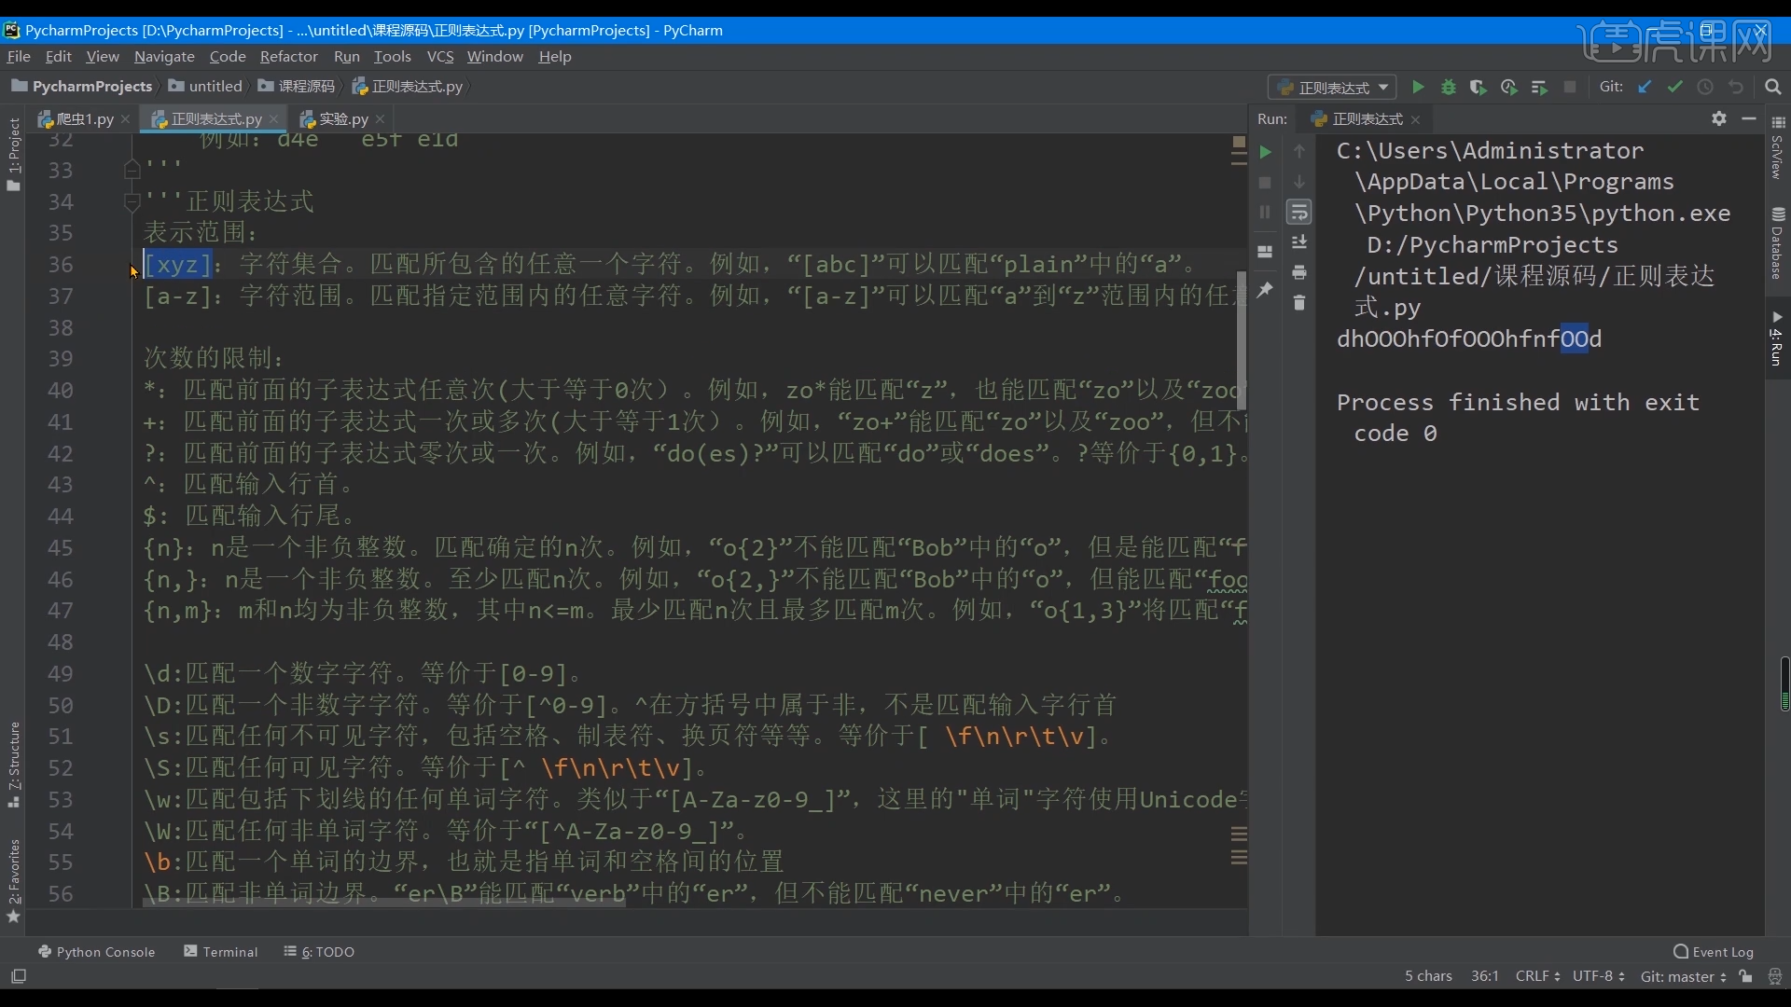
Task: Open Search Everywhere magnifier
Action: pyautogui.click(x=1773, y=87)
